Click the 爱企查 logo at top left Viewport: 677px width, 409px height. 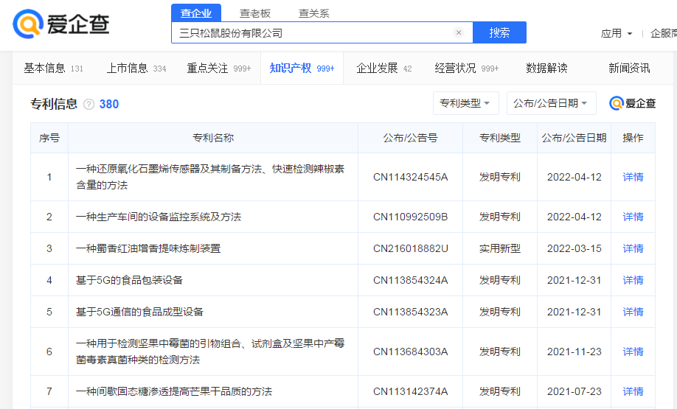point(61,24)
